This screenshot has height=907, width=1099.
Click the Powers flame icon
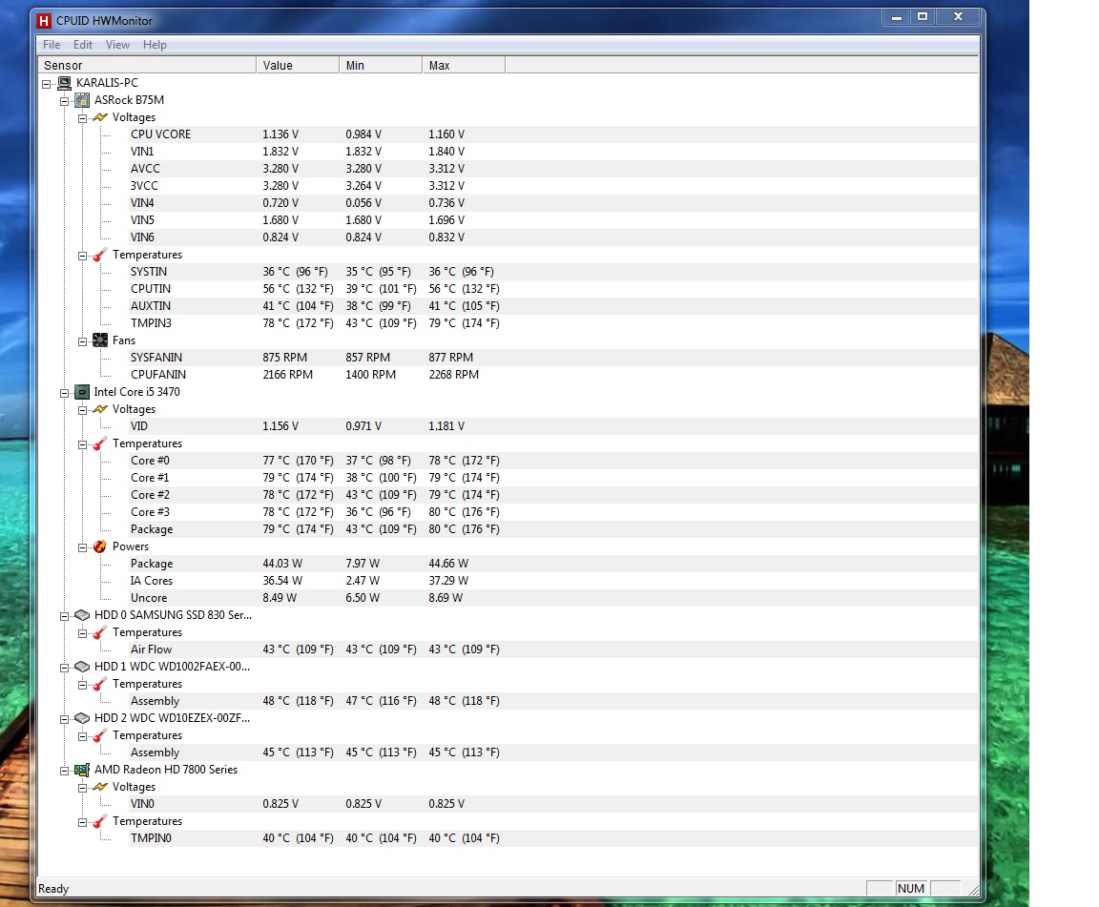point(100,546)
